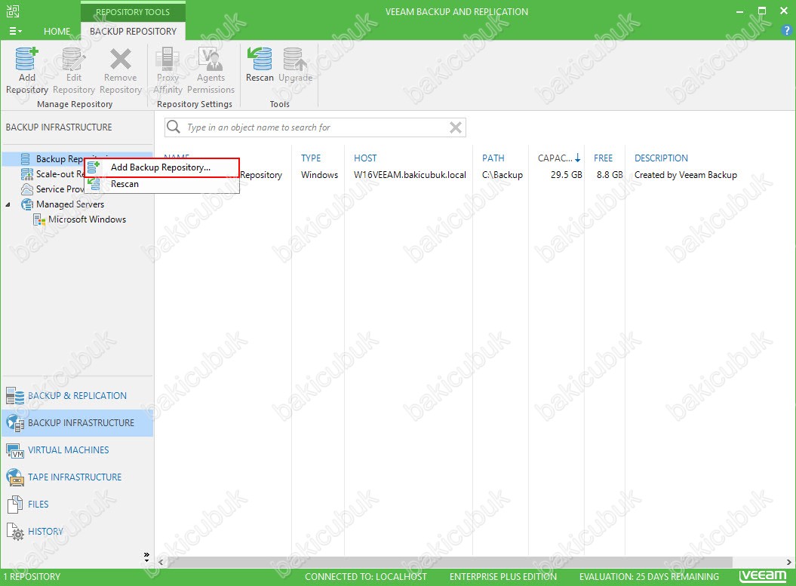Collapse the Managed Servers tree arrow
This screenshot has height=586, width=796.
point(8,204)
